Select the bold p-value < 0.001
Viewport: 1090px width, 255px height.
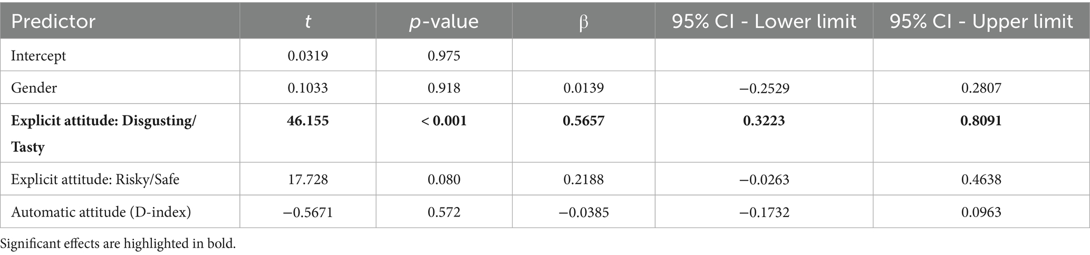pyautogui.click(x=444, y=121)
